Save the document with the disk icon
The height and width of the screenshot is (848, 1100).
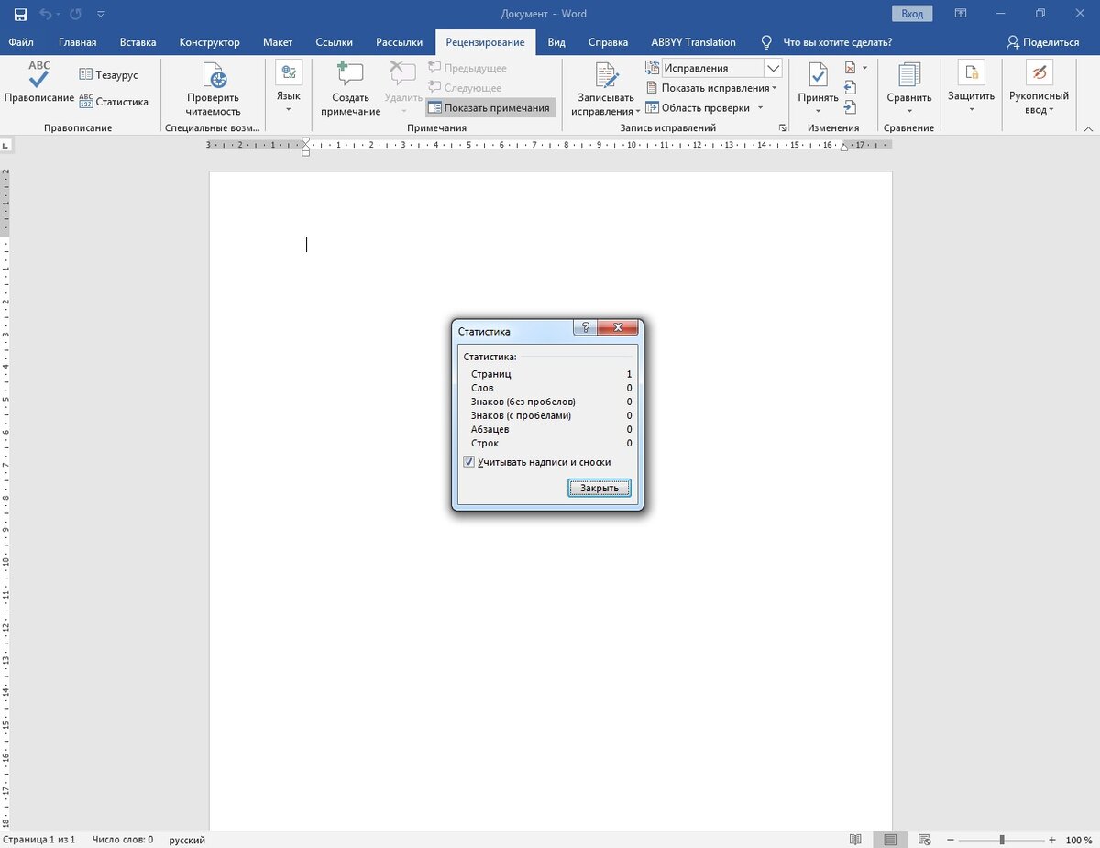click(x=19, y=15)
